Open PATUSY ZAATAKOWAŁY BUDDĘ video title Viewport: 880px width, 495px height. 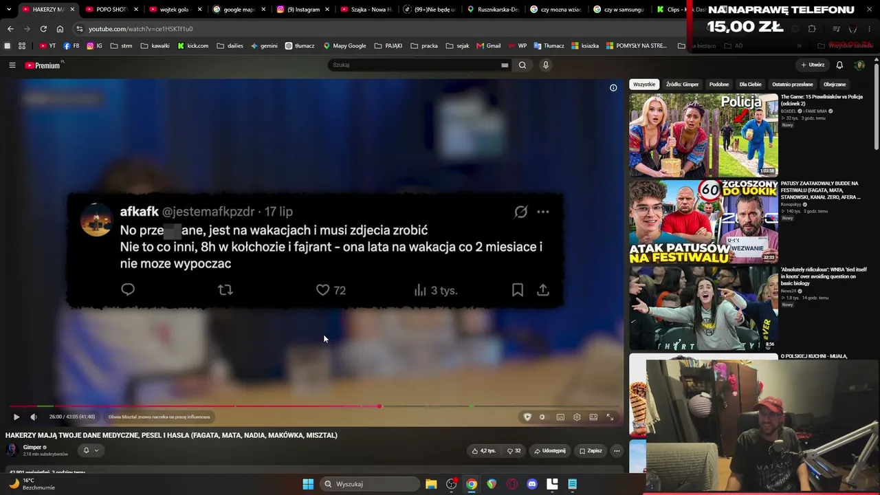pyautogui.click(x=820, y=190)
